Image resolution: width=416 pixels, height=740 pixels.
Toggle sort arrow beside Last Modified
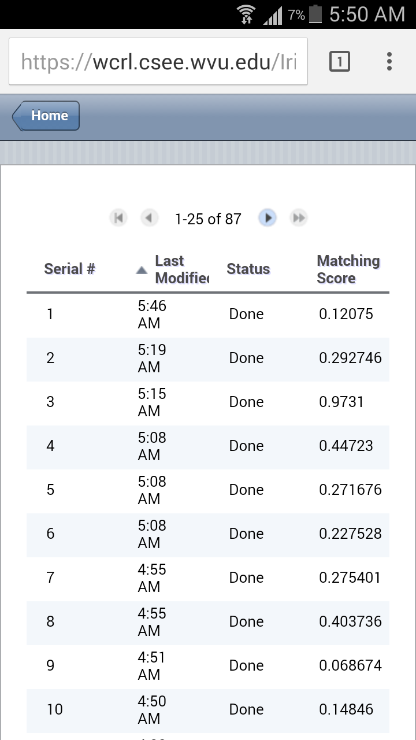tap(142, 270)
